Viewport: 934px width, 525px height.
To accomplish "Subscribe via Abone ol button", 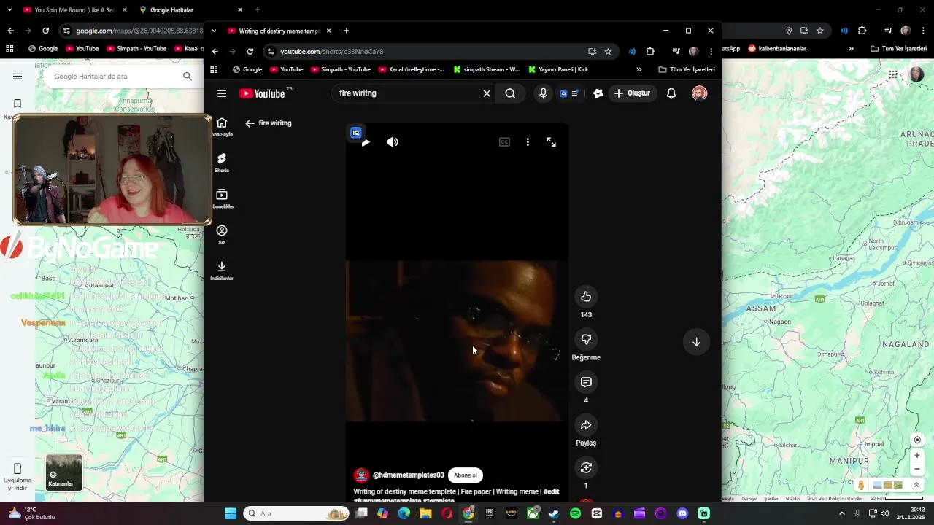I will [466, 475].
